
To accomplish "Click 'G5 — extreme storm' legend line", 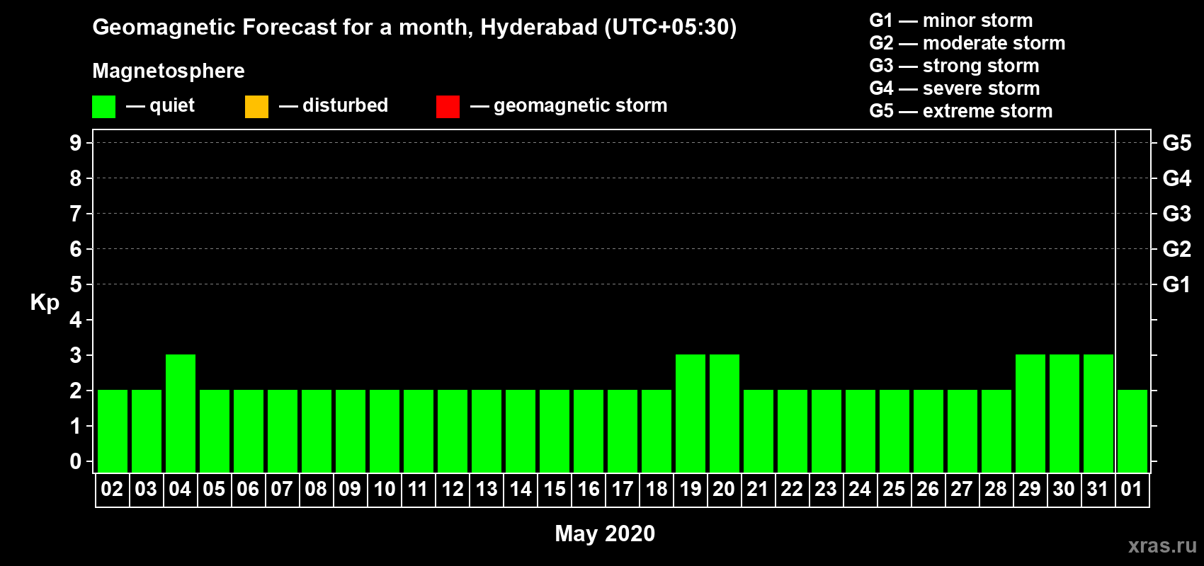I will tap(960, 111).
